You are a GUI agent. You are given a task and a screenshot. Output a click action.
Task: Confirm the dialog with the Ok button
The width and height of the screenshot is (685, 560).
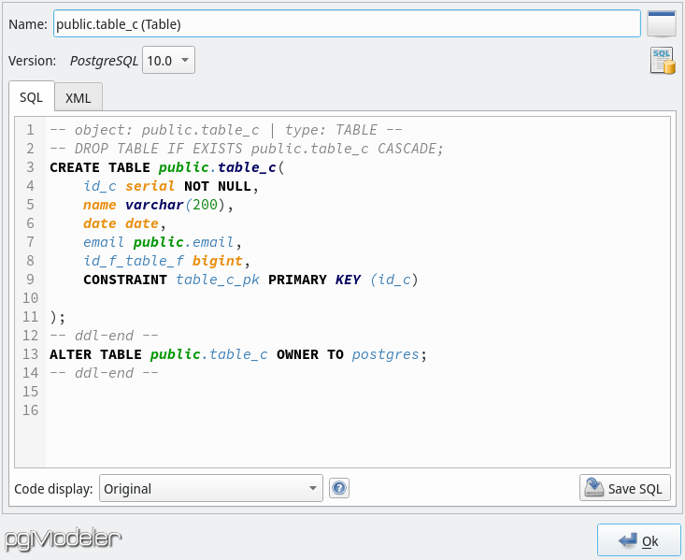pyautogui.click(x=638, y=540)
